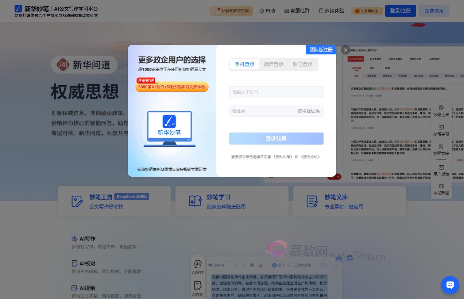Click the 免费试用 button
Screen dimensions: 464x299
(434, 11)
